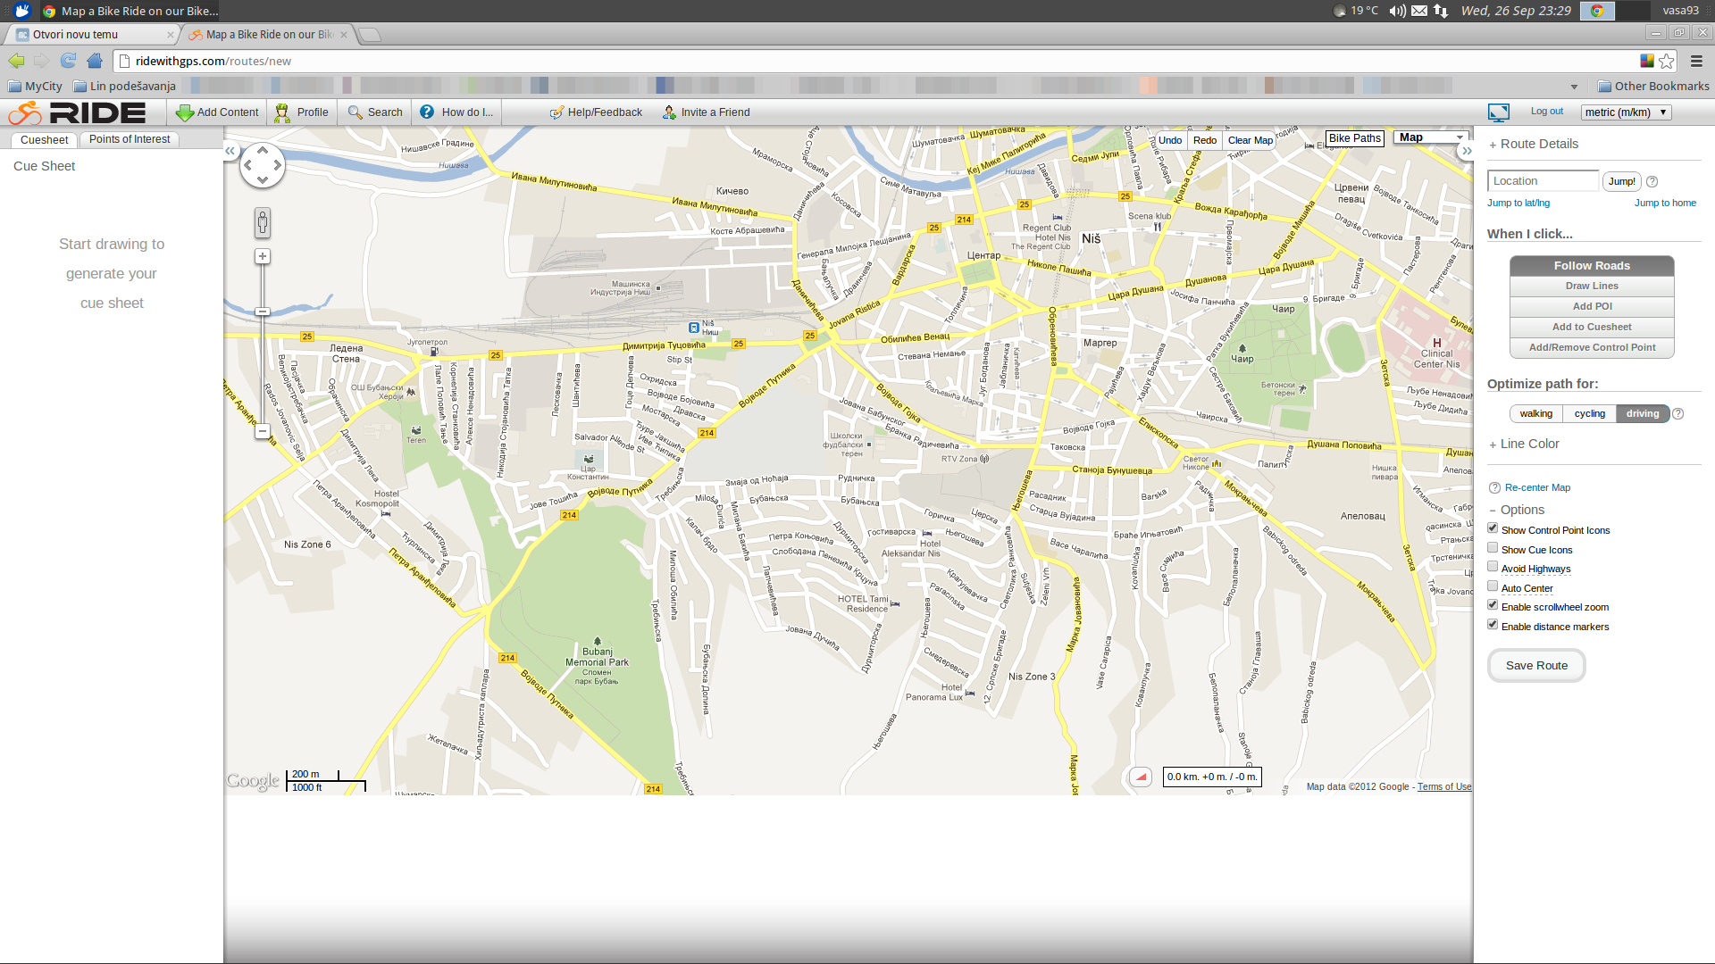The image size is (1715, 964).
Task: Click the elevation profile red icon
Action: [x=1141, y=777]
